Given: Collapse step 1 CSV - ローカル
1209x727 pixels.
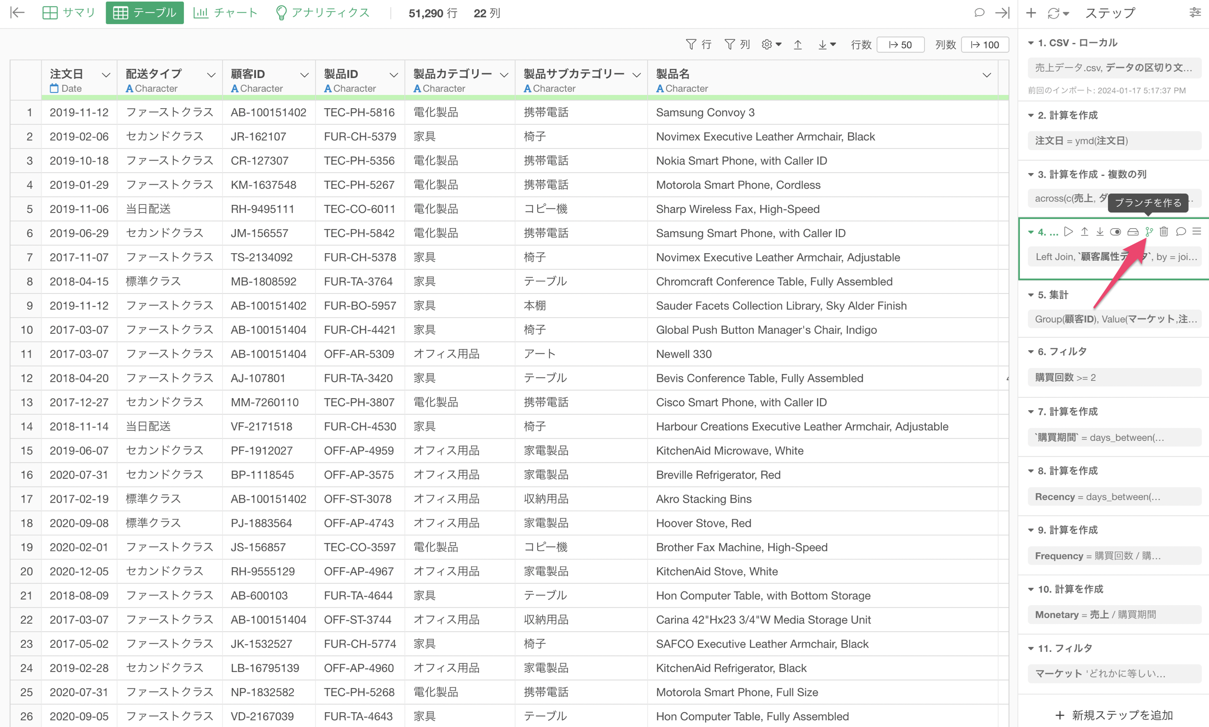Looking at the screenshot, I should coord(1031,43).
